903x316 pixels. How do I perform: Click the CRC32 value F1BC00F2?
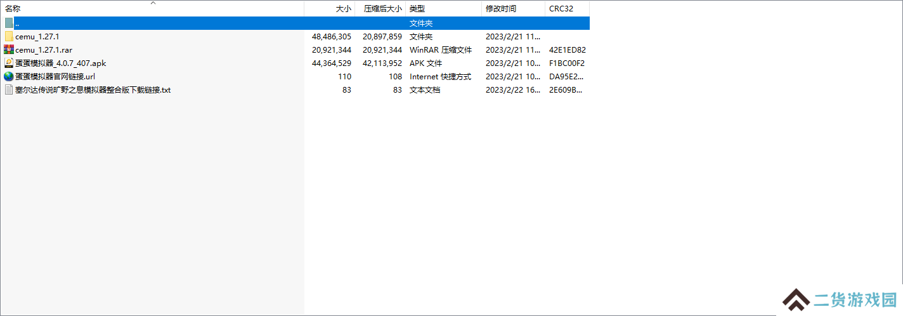coord(567,63)
